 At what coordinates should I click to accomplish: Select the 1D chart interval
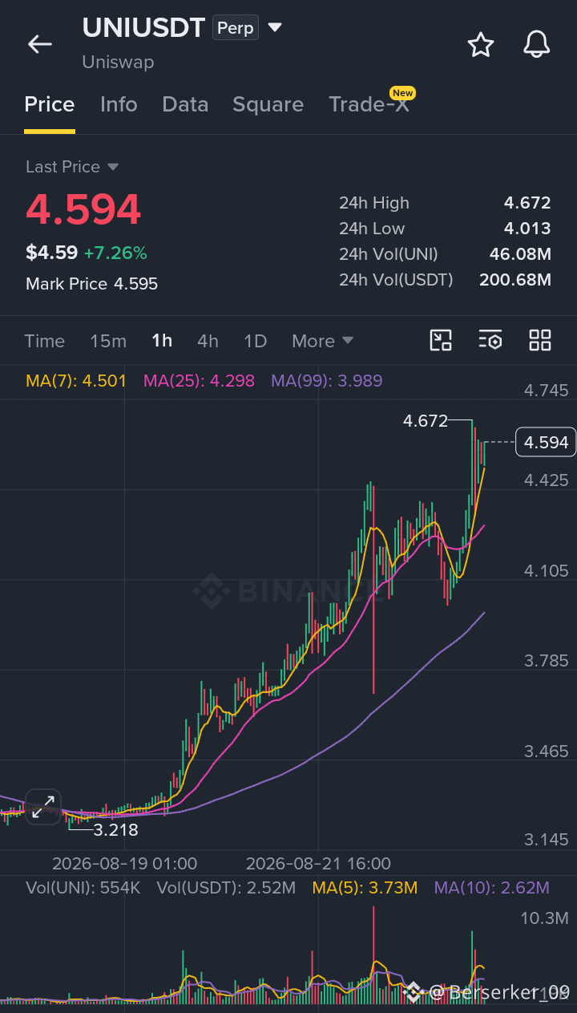pyautogui.click(x=255, y=341)
